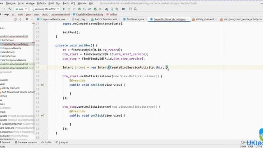Click CreateBindServiceActivity breadcrumb
Viewport: 263px width, 148px height.
click(x=88, y=14)
